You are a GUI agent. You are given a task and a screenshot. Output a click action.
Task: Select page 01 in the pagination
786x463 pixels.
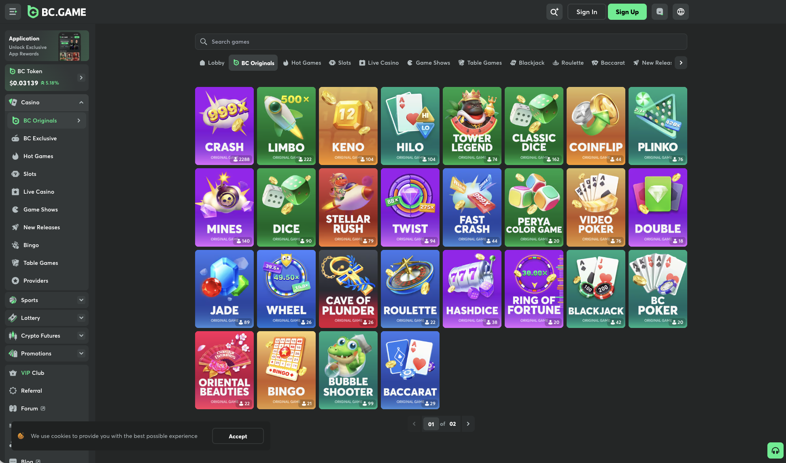[431, 424]
